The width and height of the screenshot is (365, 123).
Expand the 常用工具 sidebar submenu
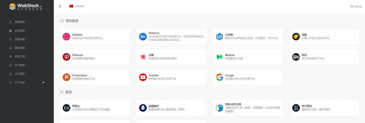point(27,56)
